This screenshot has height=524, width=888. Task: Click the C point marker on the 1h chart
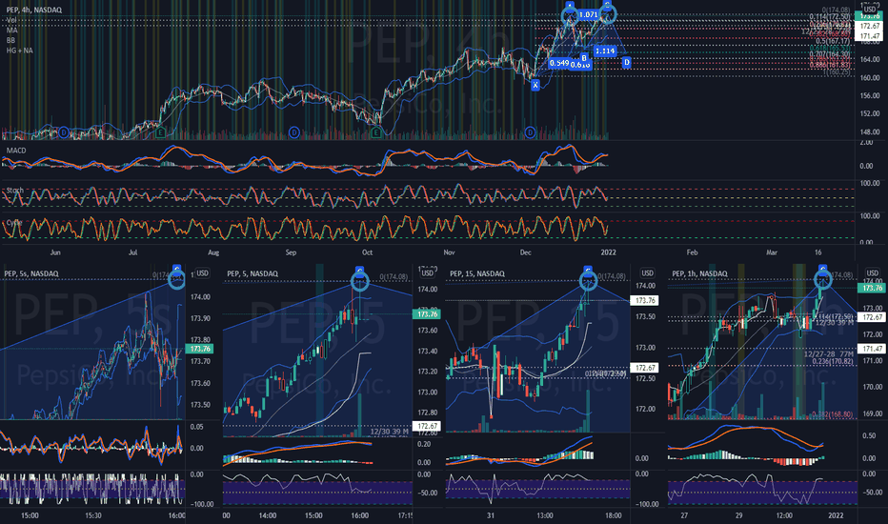[x=823, y=269]
